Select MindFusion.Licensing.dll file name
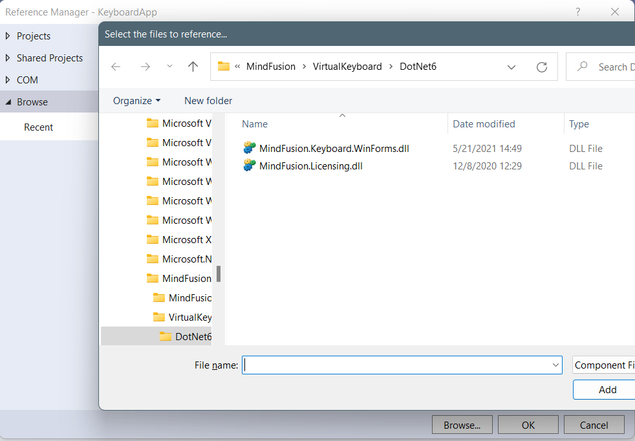The width and height of the screenshot is (635, 441). [x=311, y=166]
